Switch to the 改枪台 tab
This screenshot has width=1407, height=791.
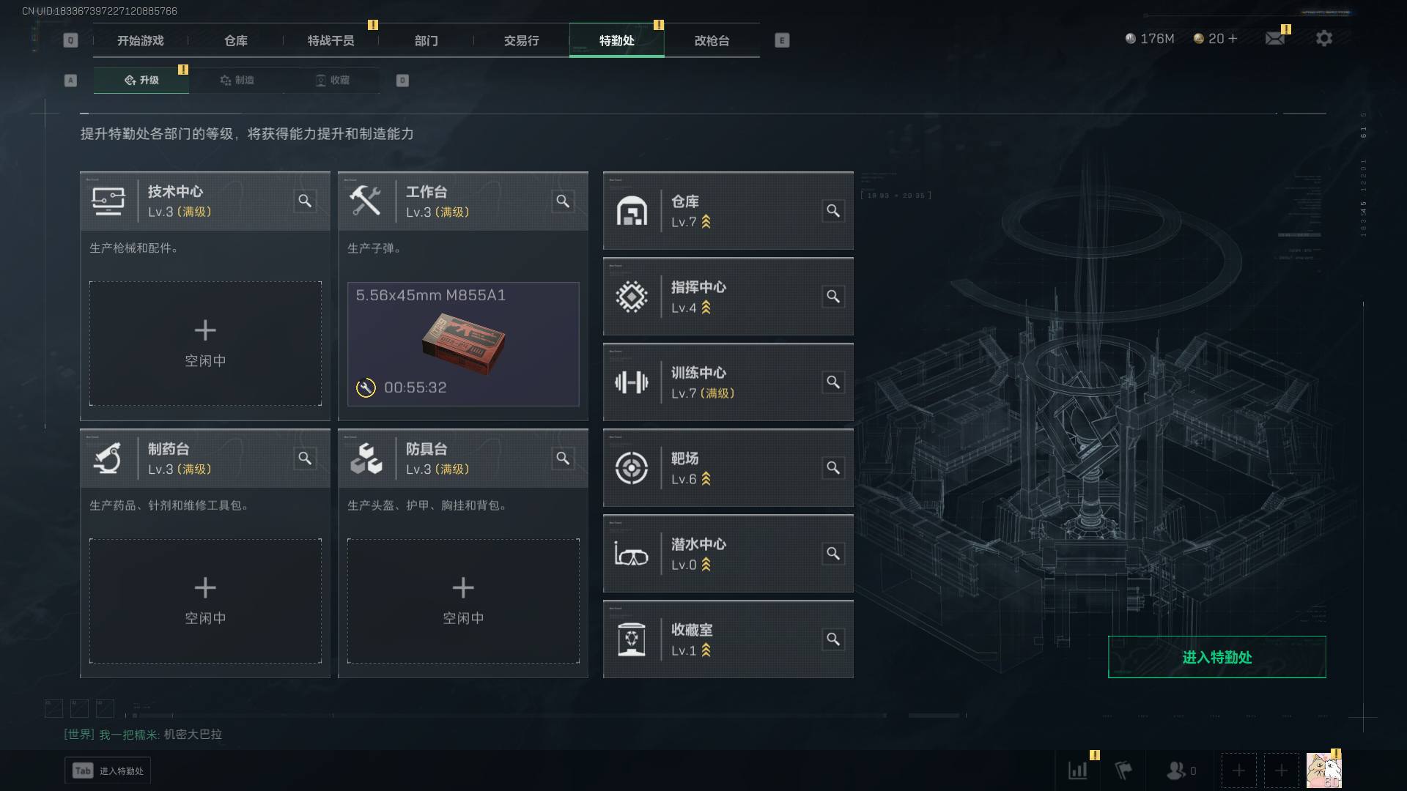pos(712,40)
